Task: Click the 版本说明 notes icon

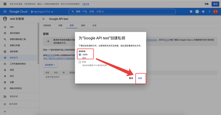Action: click(5, 104)
